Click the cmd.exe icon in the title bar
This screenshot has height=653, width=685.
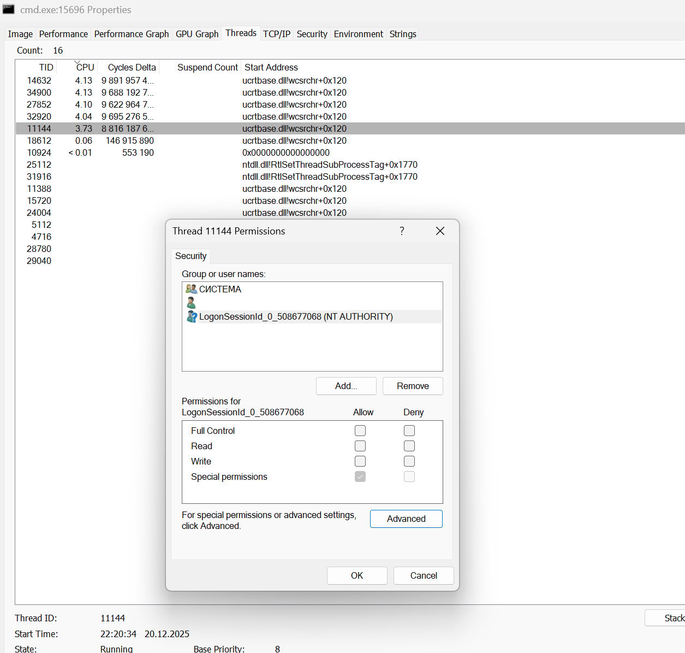click(8, 9)
